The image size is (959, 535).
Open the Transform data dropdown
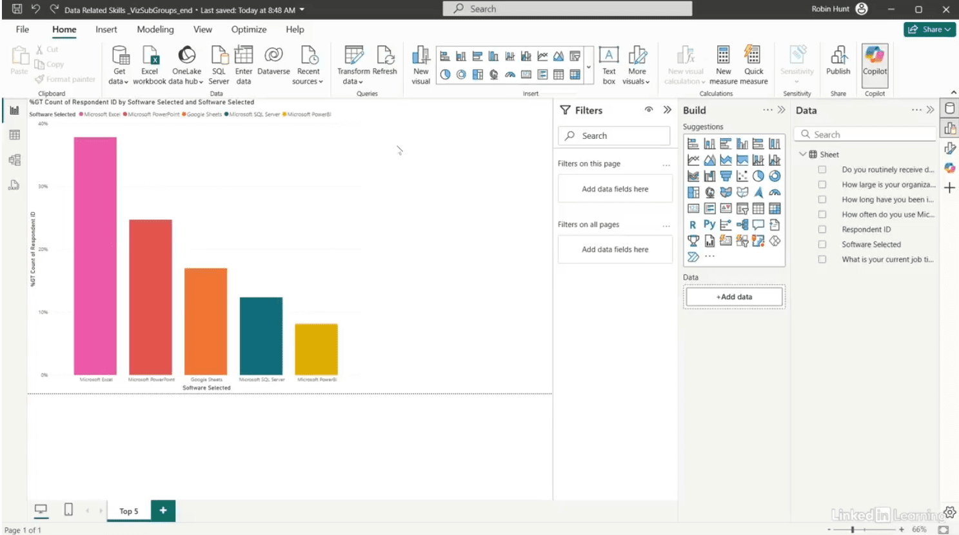click(x=353, y=65)
